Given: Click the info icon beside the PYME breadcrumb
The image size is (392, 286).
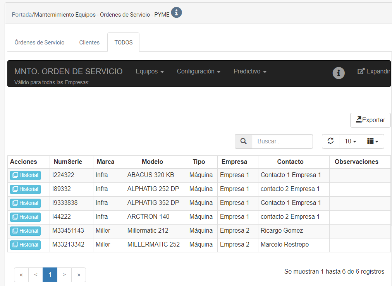Looking at the screenshot, I should click(x=177, y=12).
